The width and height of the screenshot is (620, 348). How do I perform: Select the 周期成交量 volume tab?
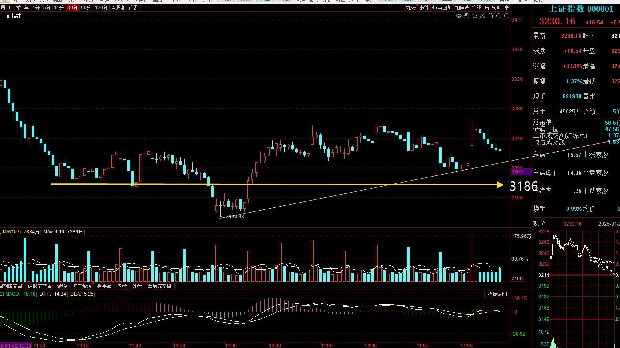[x=11, y=286]
